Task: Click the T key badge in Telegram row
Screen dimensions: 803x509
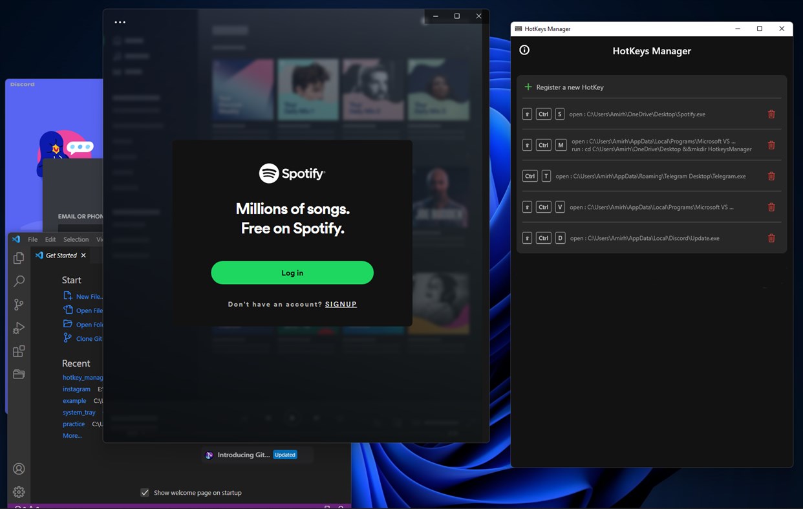Action: (546, 176)
